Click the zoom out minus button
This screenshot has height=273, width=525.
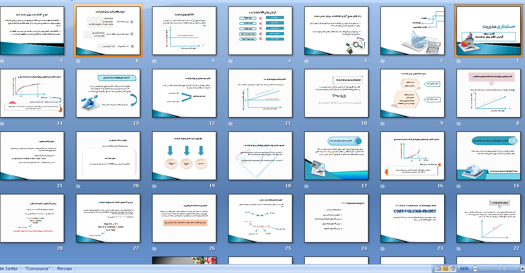(475, 269)
